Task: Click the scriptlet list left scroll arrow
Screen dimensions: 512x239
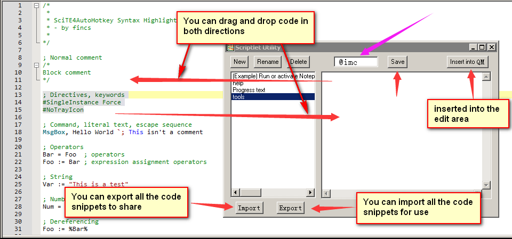Action: coord(235,193)
